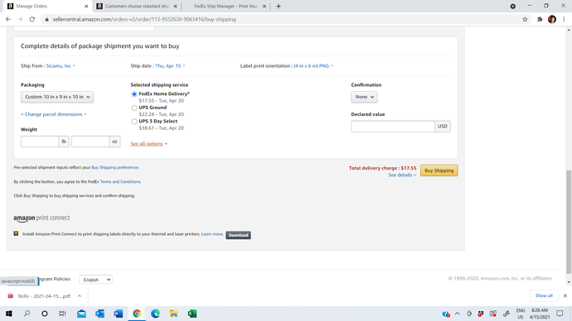572x321 pixels.
Task: Open Chrome from taskbar
Action: (x=137, y=314)
